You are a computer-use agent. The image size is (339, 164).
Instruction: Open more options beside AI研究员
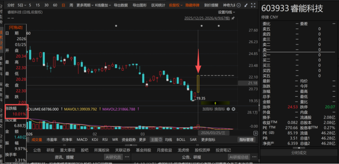click(127, 157)
